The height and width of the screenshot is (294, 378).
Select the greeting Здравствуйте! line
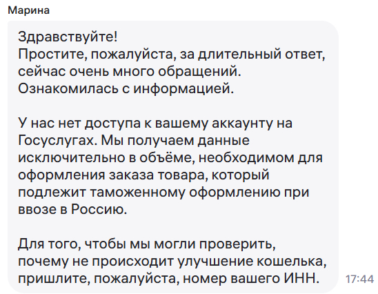click(68, 37)
